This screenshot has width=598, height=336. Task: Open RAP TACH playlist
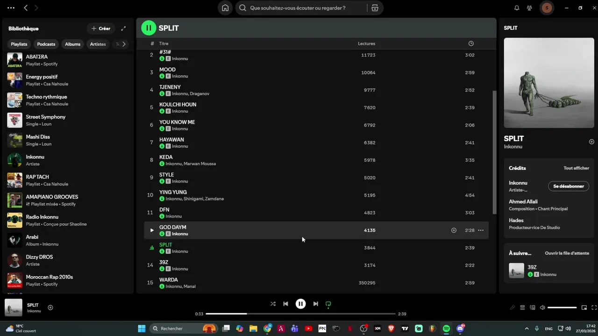click(68, 180)
